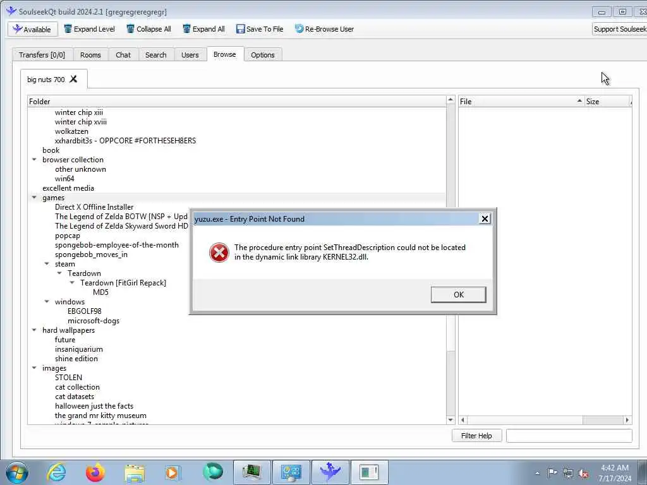Launch Internet Explorer from the taskbar
Screen dimensions: 647x485
tap(56, 472)
